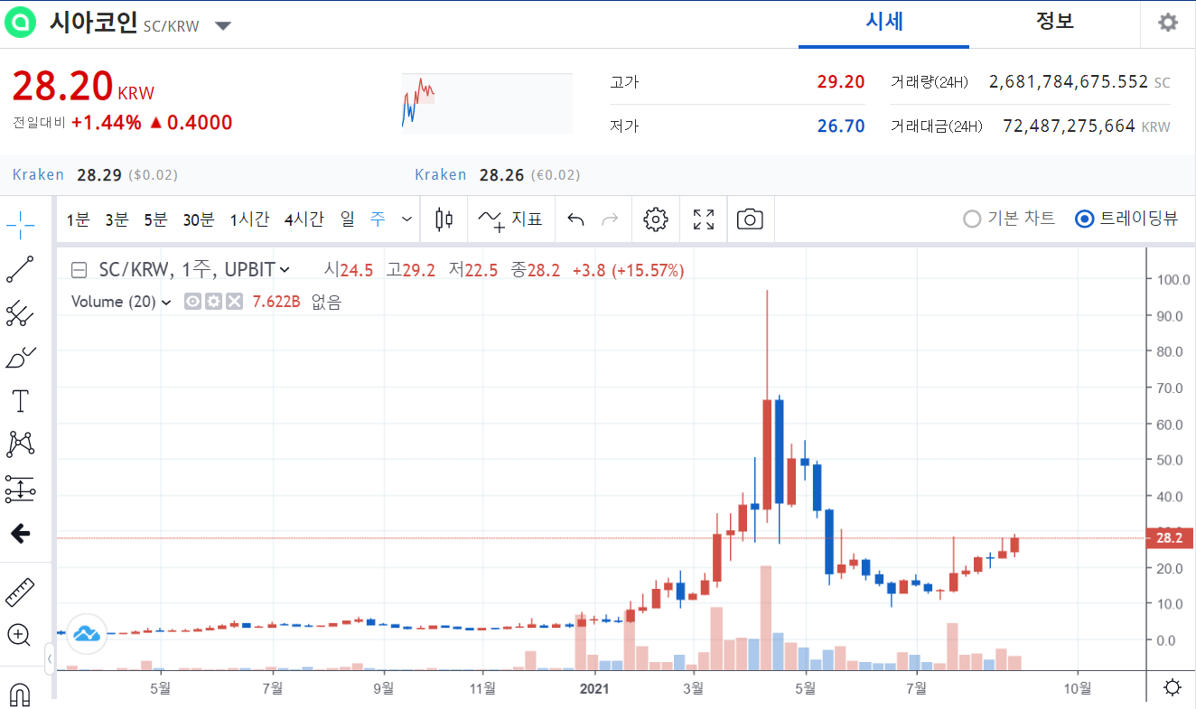Click the Volume value 7.622B
The image size is (1196, 709).
pyautogui.click(x=276, y=303)
